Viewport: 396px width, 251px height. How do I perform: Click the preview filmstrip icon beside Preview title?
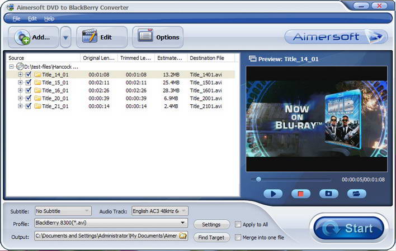point(252,59)
